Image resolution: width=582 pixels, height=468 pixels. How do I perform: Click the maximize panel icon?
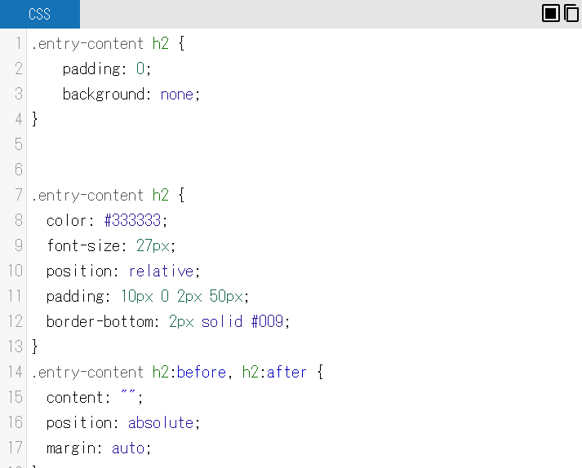coord(550,13)
